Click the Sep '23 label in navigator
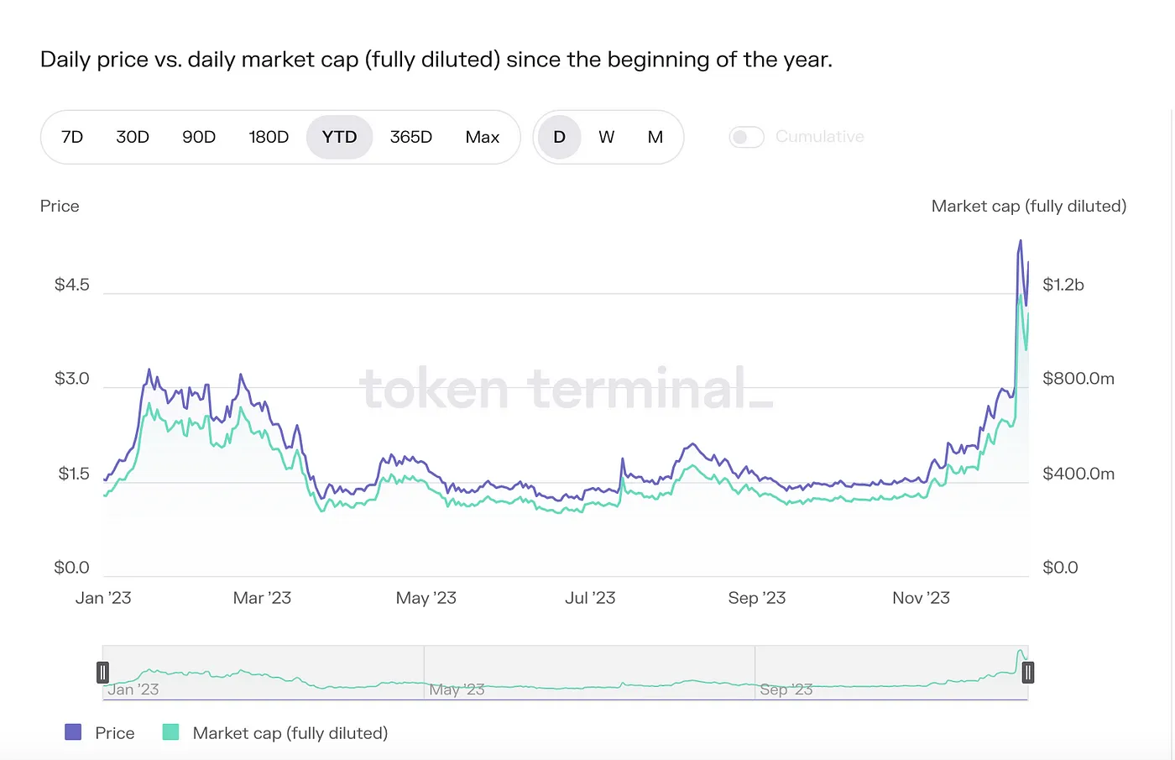The image size is (1175, 760). pyautogui.click(x=786, y=689)
